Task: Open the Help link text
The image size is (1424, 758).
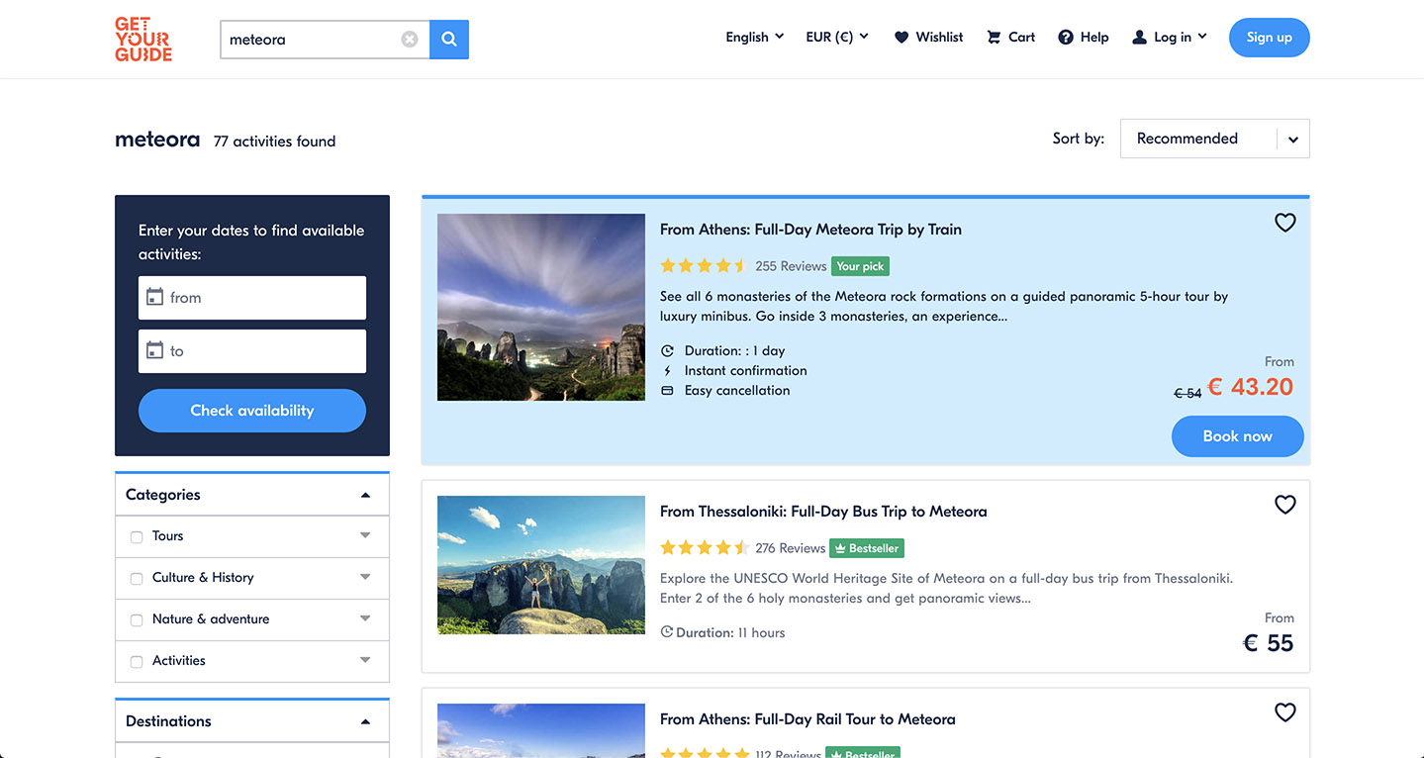Action: click(1094, 38)
